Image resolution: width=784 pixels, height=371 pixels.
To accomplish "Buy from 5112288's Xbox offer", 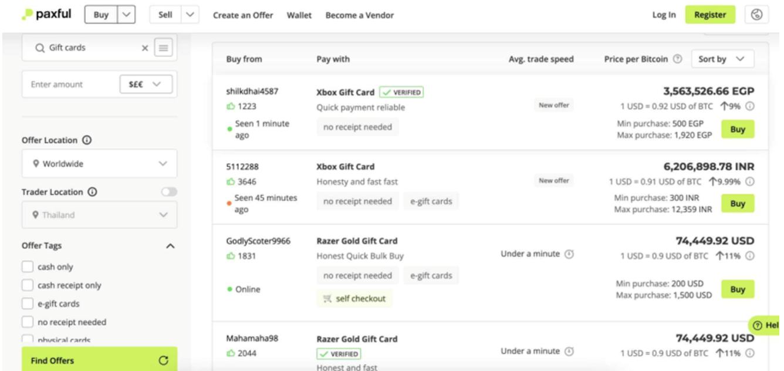I will click(x=738, y=204).
